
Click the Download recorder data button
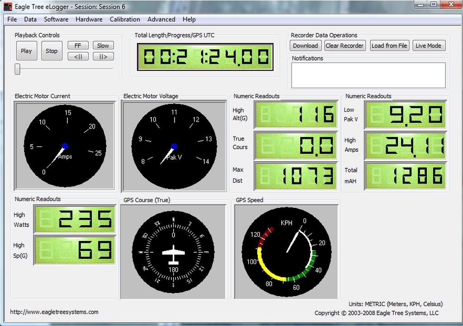[x=305, y=46]
